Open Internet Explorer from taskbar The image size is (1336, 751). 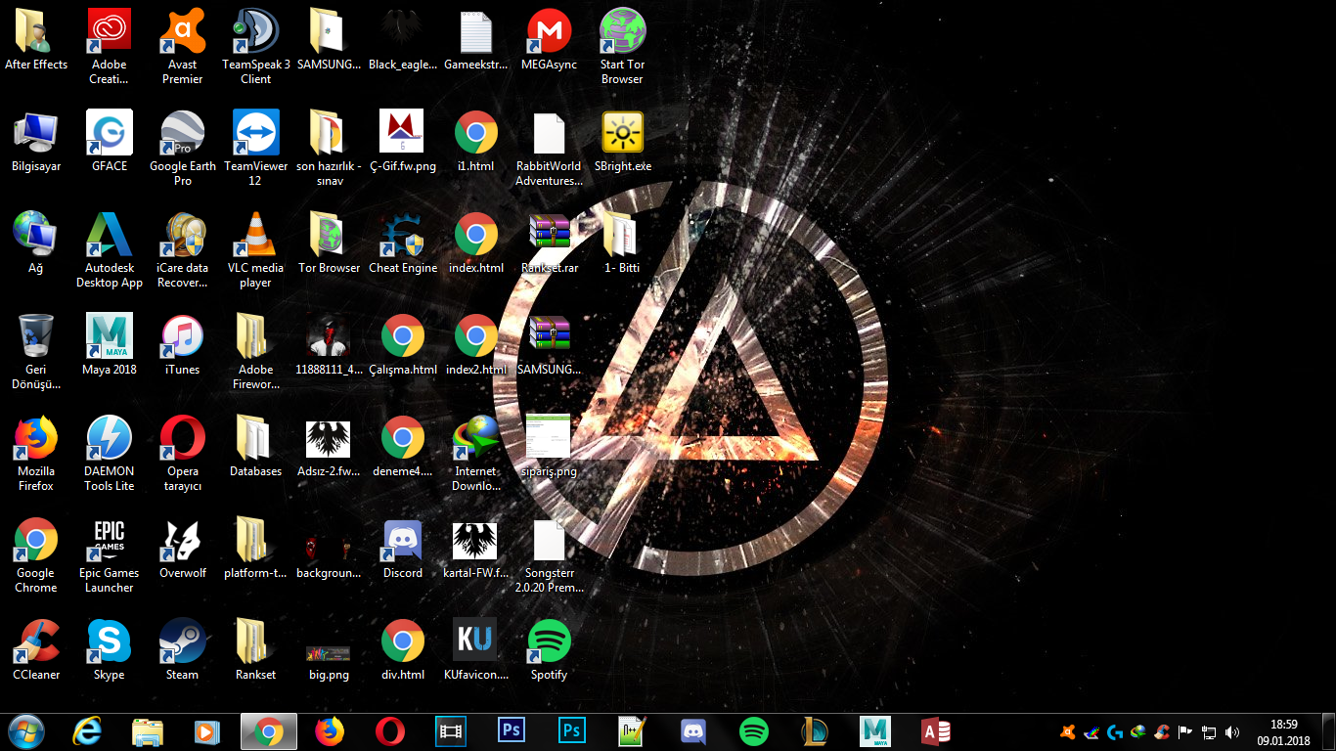(x=88, y=731)
